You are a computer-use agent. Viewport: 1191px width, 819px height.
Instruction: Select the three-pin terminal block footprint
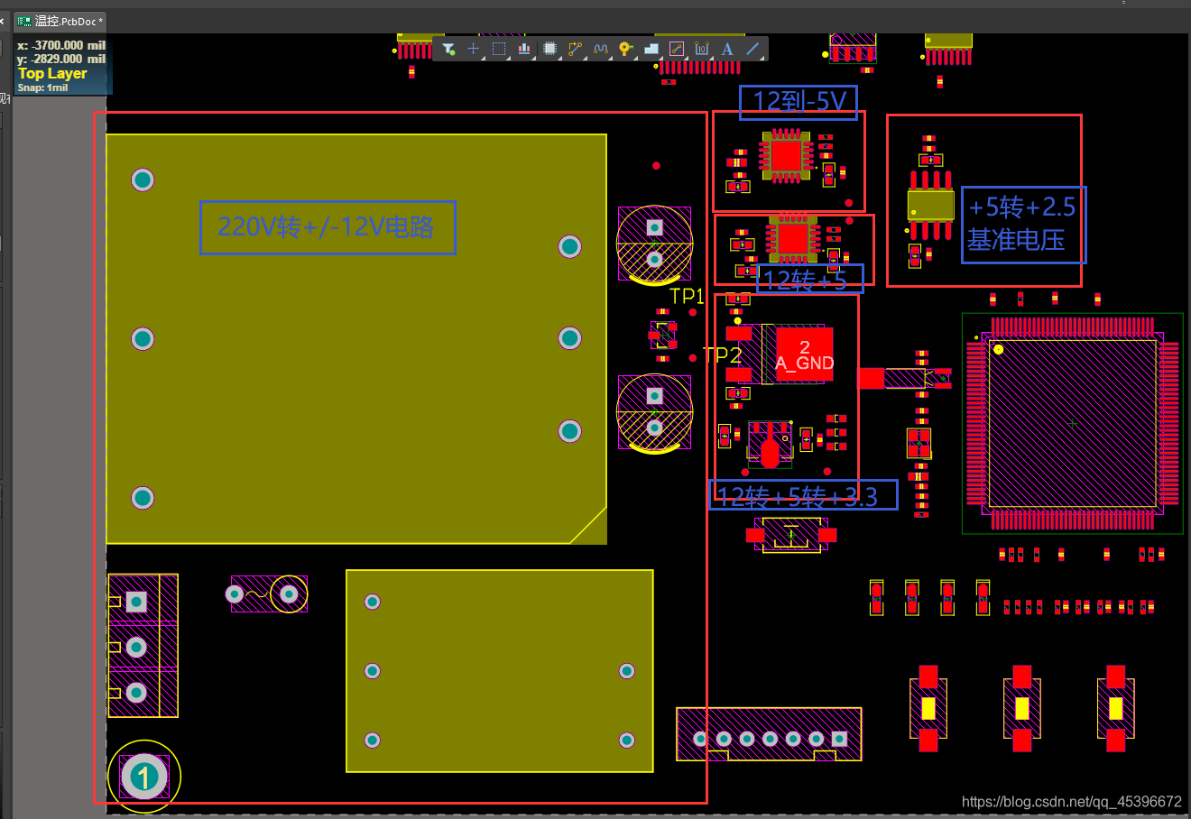pos(143,646)
